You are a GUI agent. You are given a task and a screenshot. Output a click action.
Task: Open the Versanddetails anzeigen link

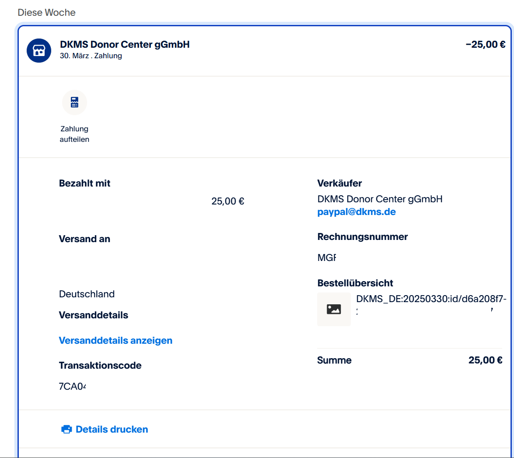click(x=115, y=340)
